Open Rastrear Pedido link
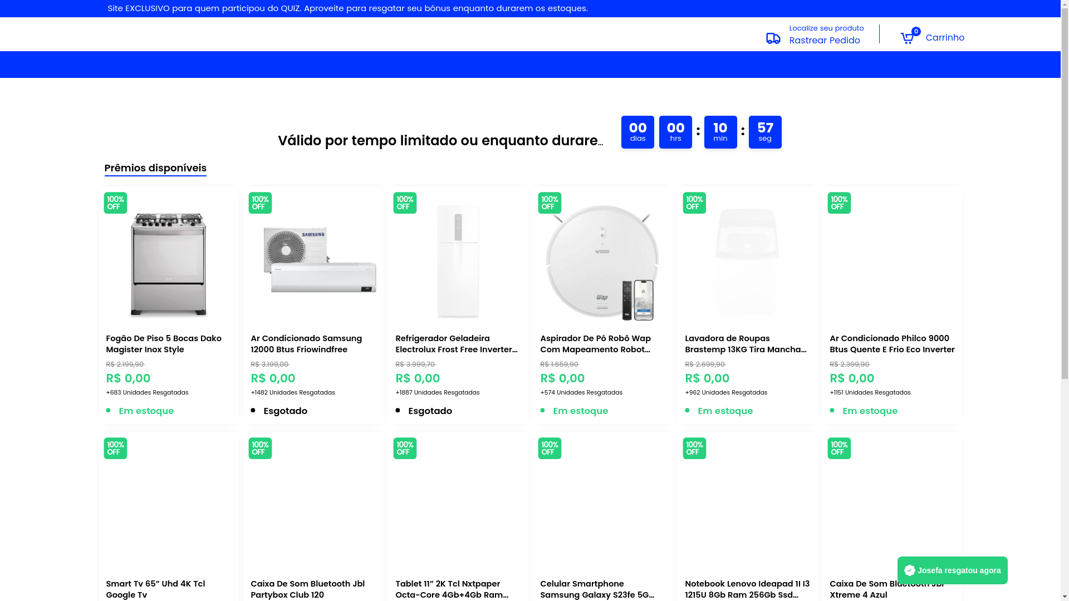 point(824,40)
